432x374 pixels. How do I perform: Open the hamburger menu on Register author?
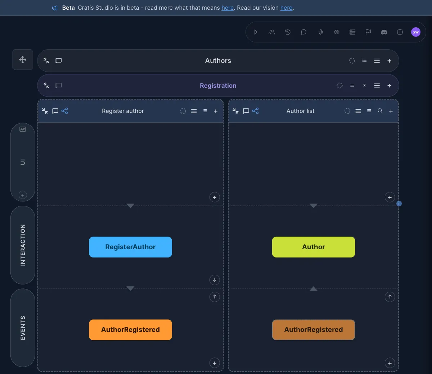[x=194, y=111]
